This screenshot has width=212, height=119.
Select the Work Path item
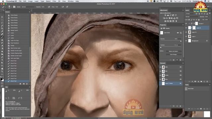coord(197,89)
